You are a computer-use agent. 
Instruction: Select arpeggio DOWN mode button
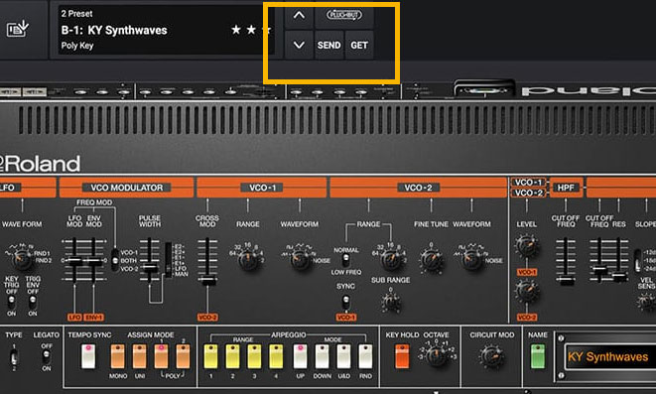(x=322, y=356)
